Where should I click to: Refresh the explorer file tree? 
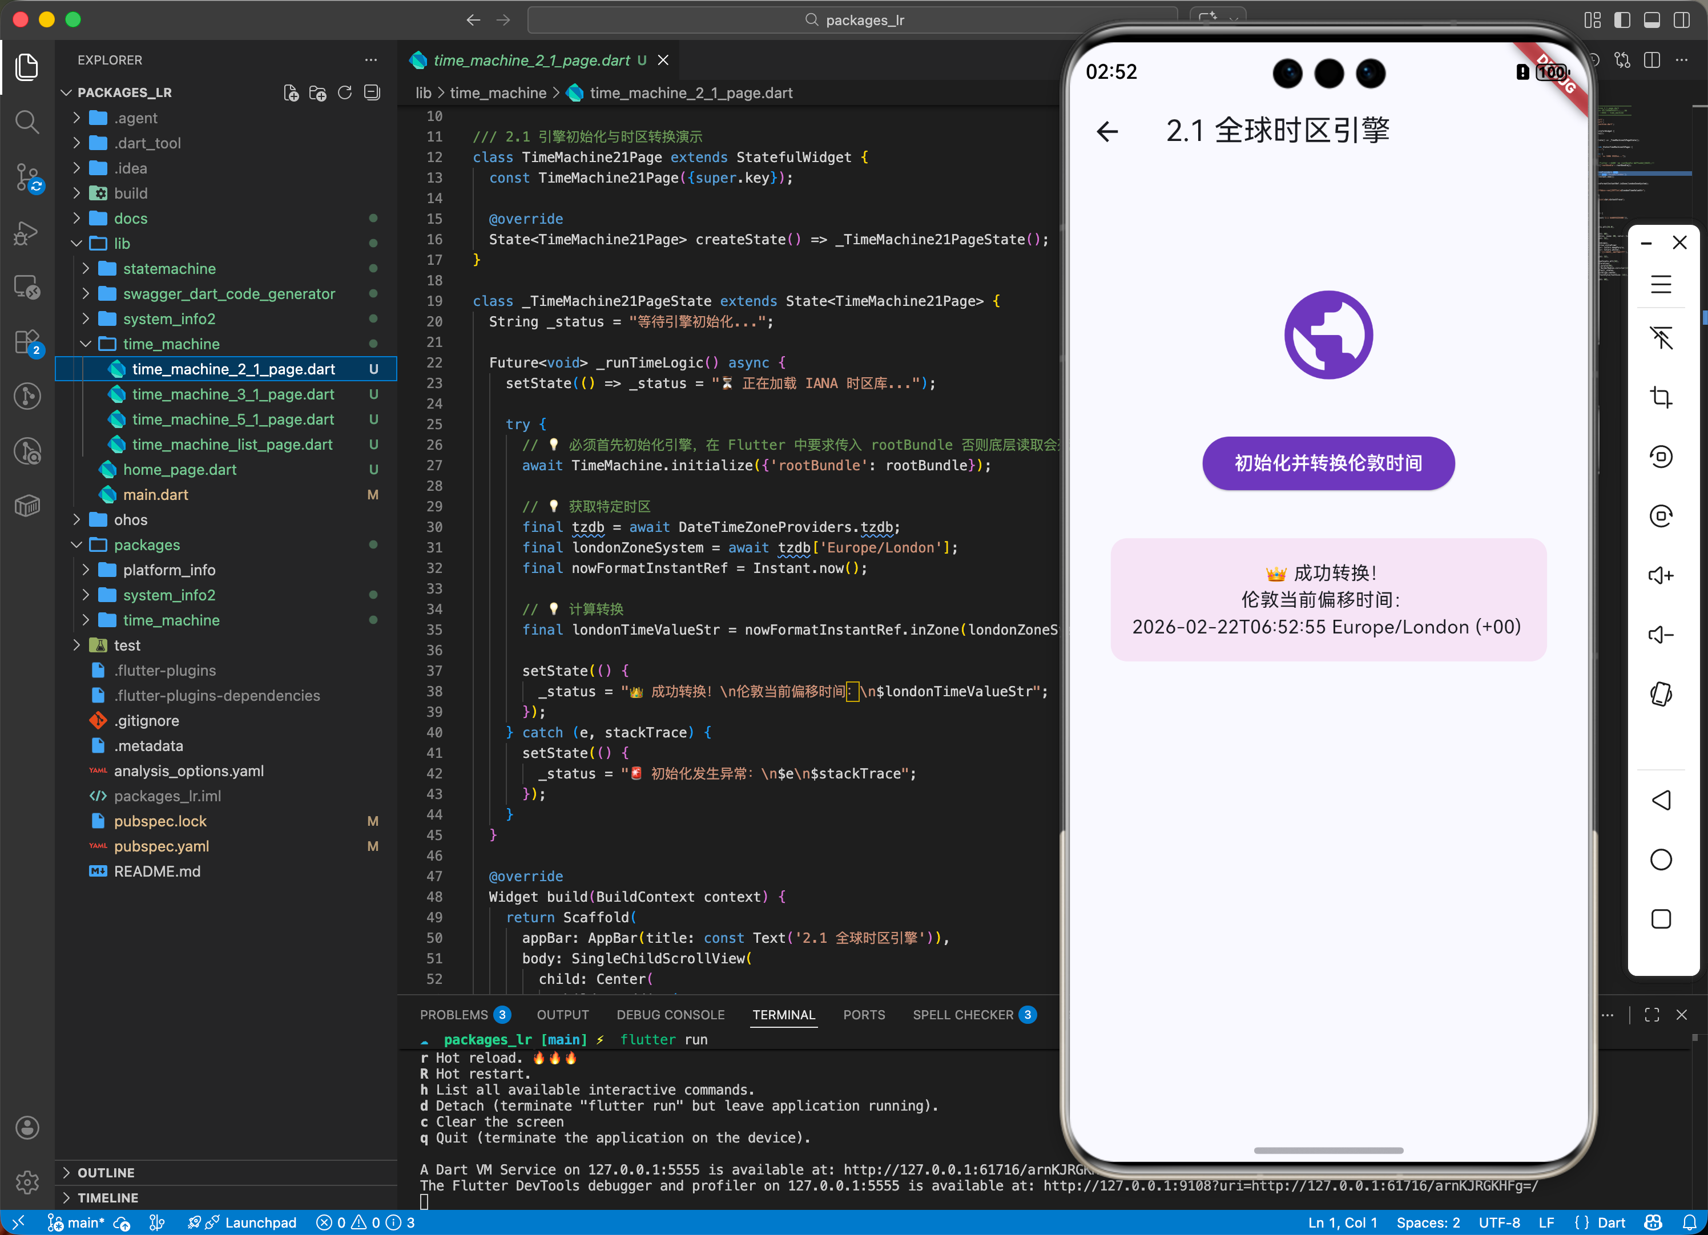tap(345, 92)
